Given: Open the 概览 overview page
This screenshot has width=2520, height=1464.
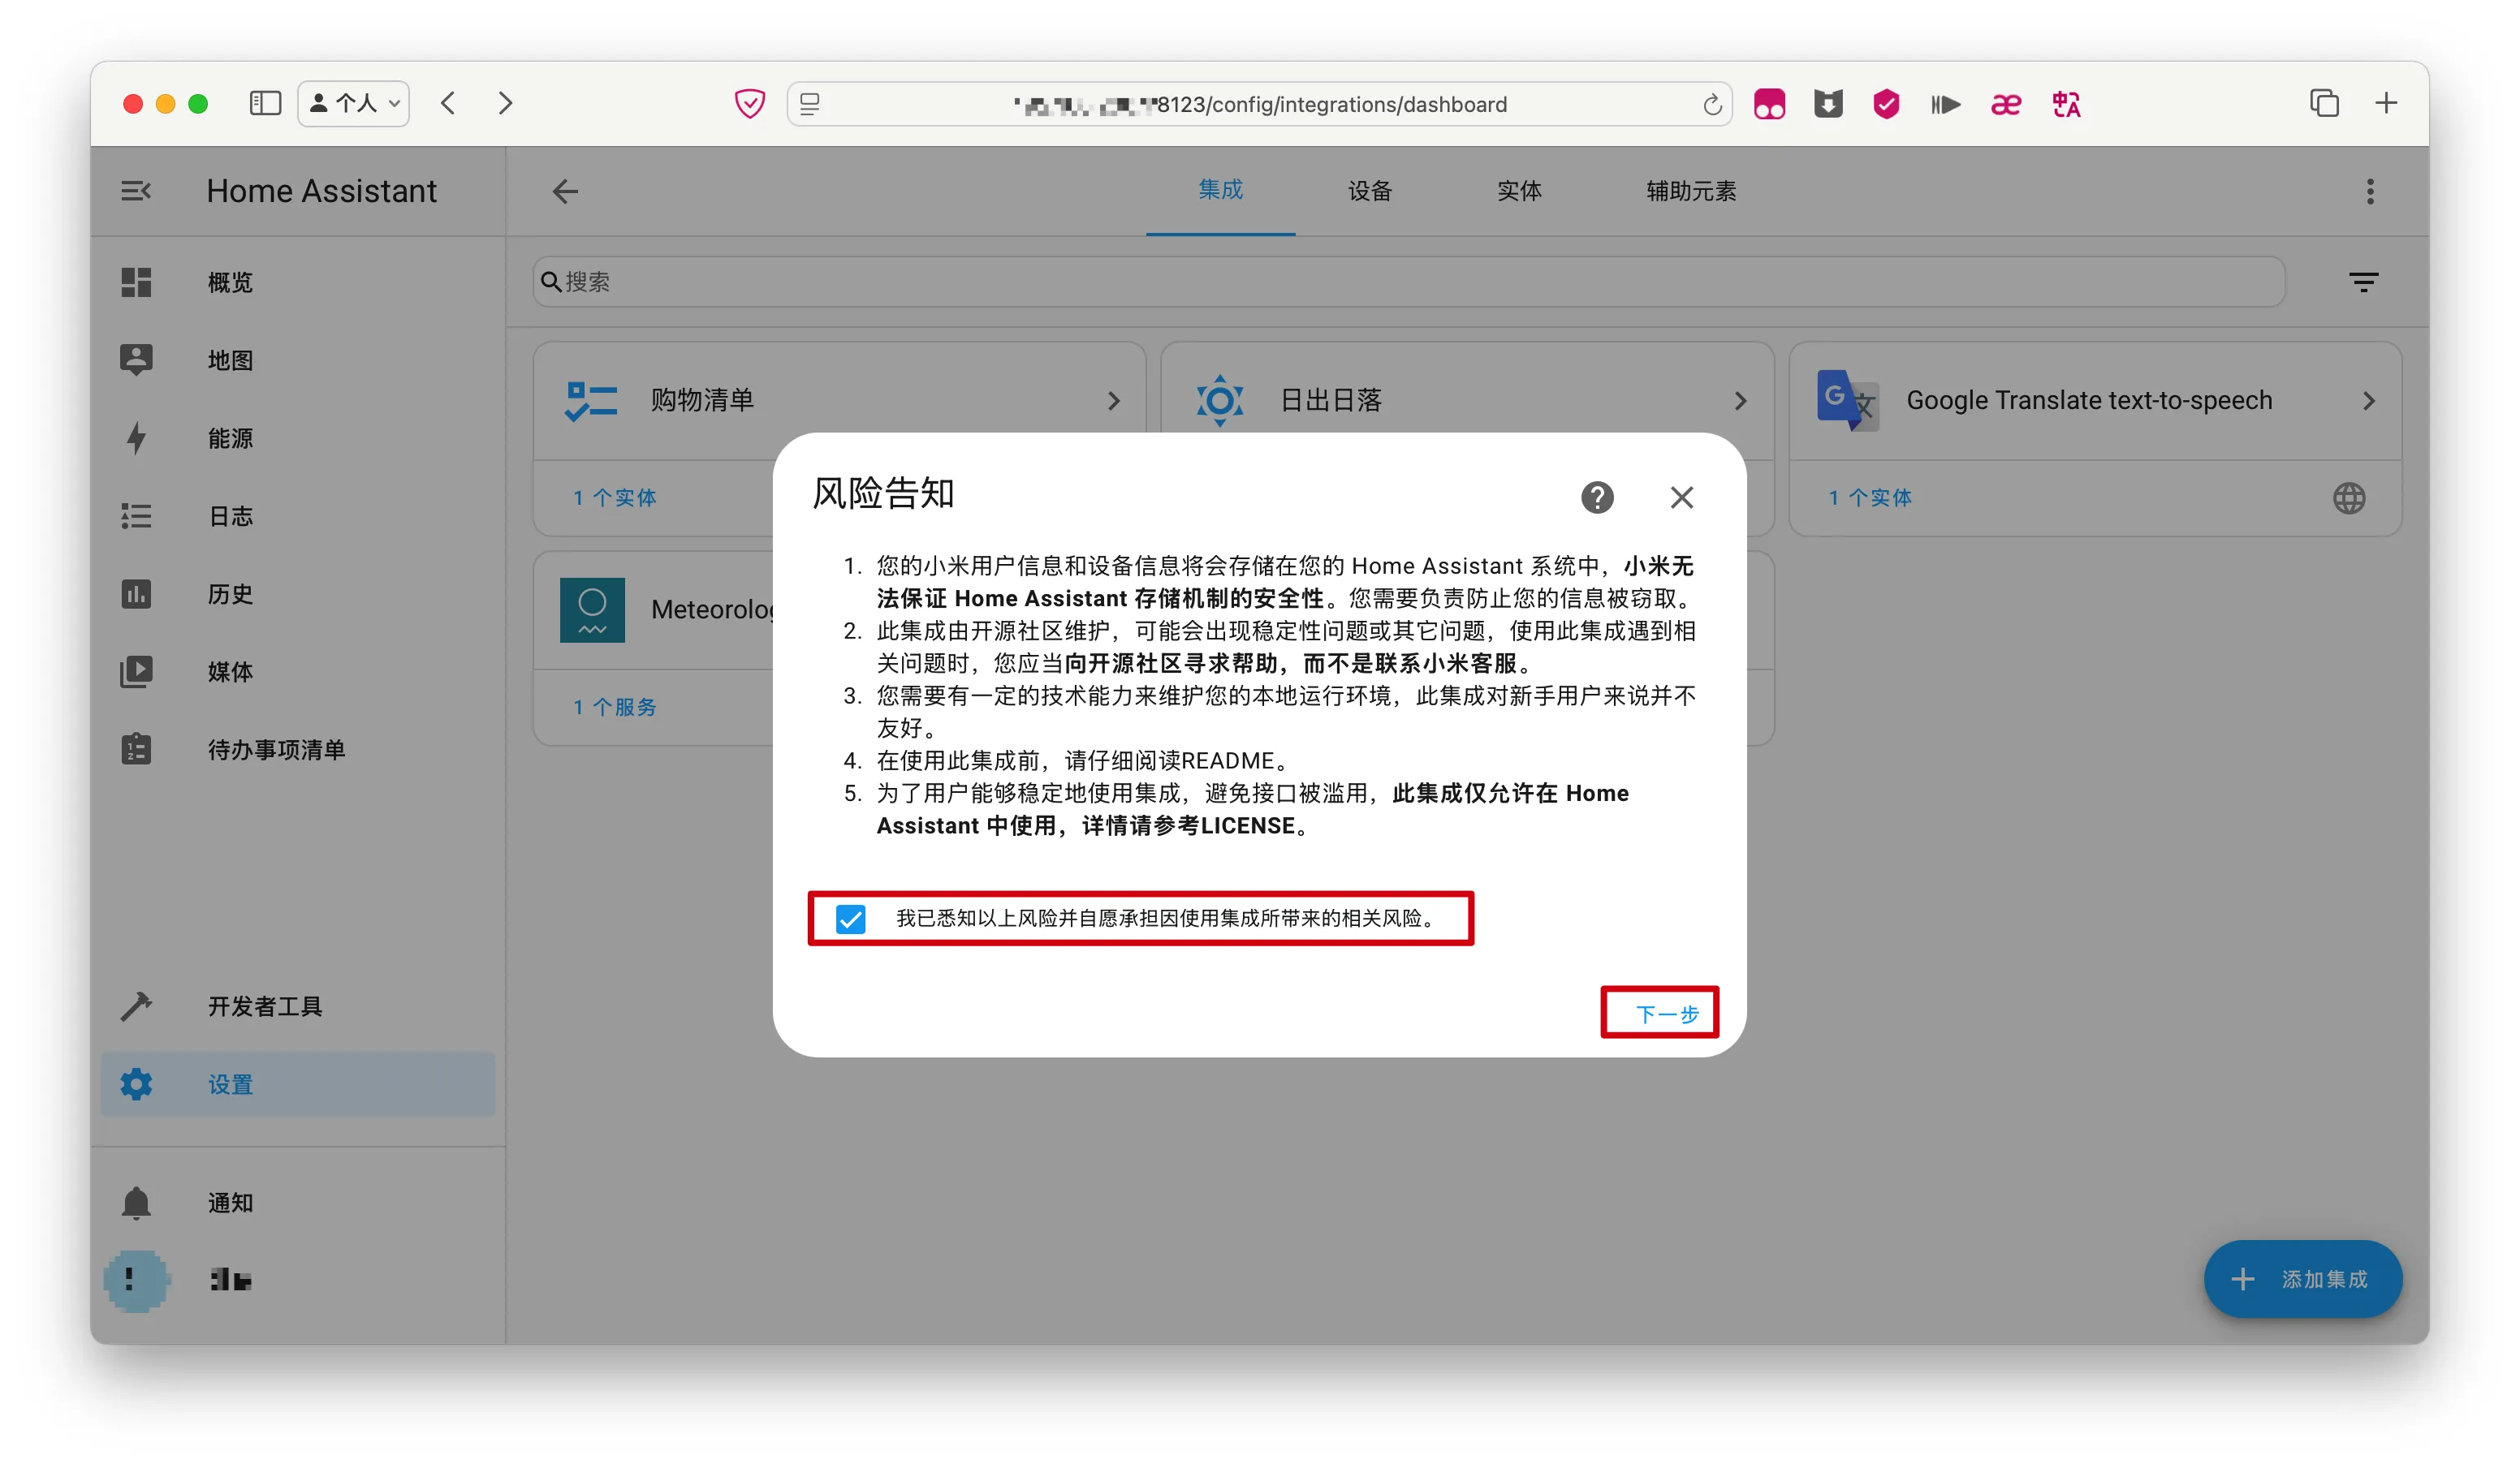Looking at the screenshot, I should pos(230,282).
